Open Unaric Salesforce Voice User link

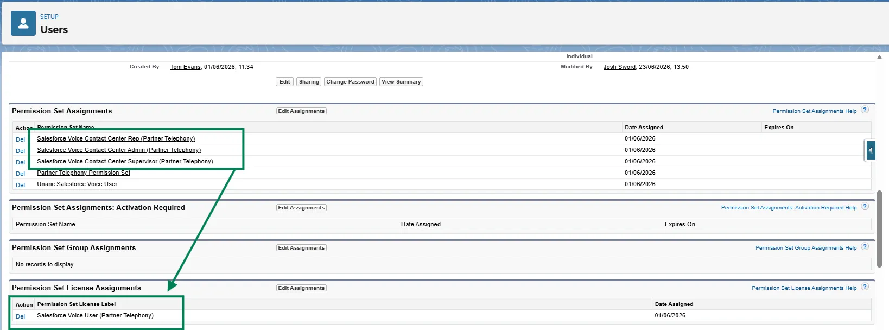pos(77,184)
